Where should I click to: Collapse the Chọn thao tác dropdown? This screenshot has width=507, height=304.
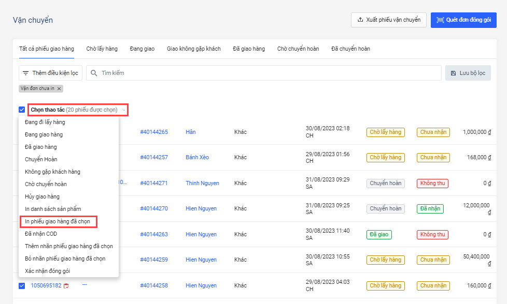(124, 110)
